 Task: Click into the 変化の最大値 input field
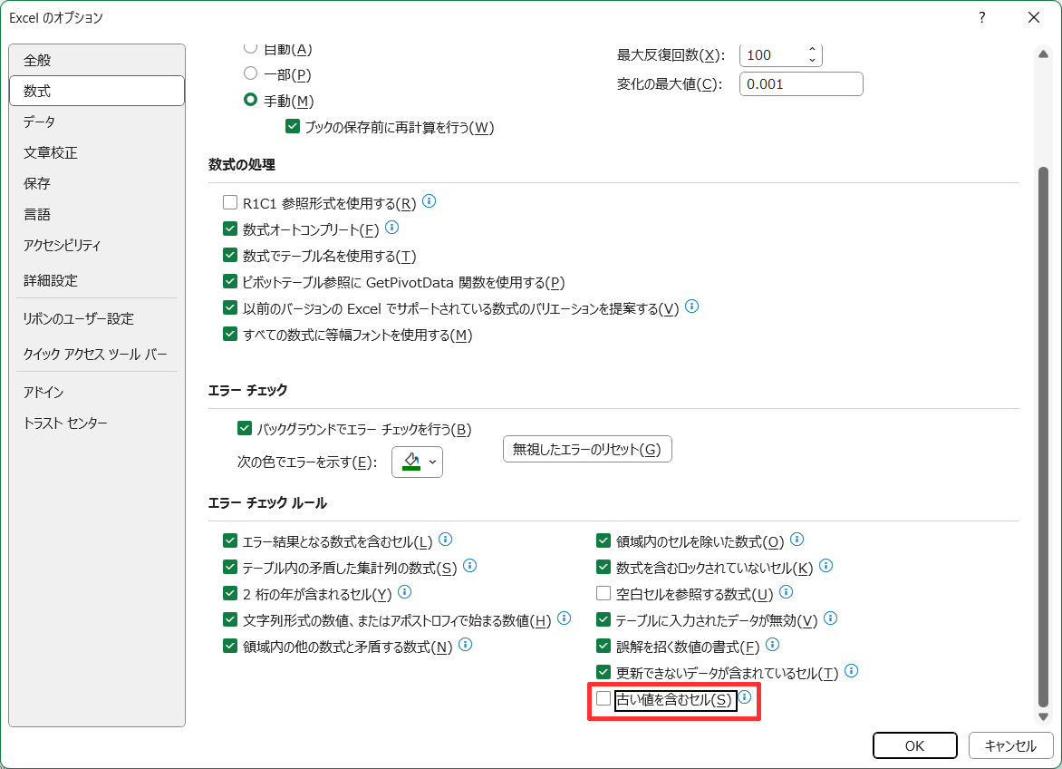coord(800,84)
